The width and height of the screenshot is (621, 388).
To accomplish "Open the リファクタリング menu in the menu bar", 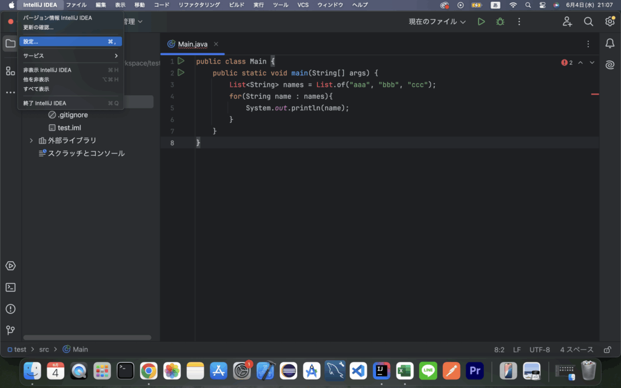I will point(199,5).
